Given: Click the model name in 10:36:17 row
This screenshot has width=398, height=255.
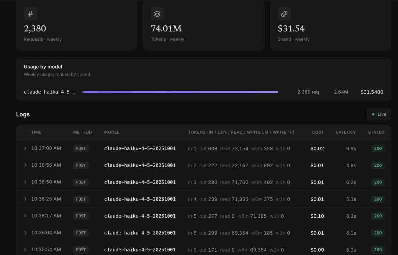Looking at the screenshot, I should (x=140, y=216).
